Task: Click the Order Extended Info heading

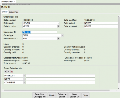Action: click(13, 68)
